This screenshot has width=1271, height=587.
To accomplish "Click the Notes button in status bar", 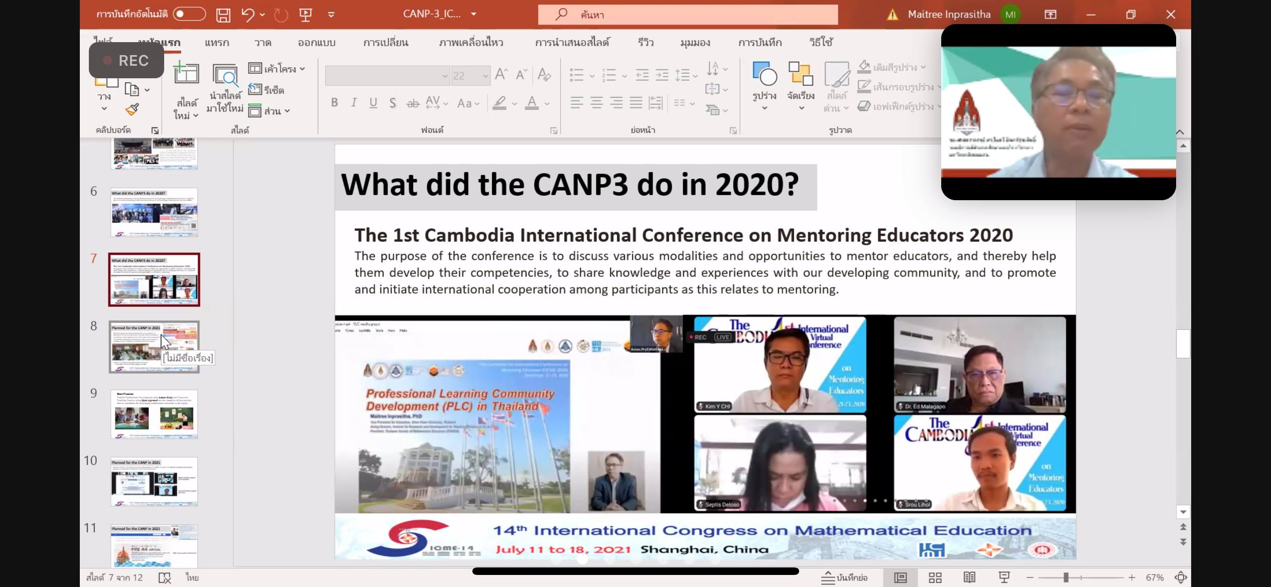I will pyautogui.click(x=845, y=577).
